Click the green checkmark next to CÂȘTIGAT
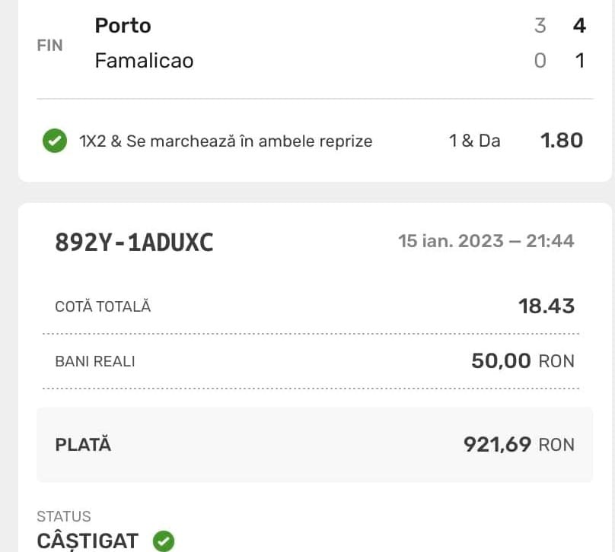Viewport: 615px width, 552px height. coord(164,541)
